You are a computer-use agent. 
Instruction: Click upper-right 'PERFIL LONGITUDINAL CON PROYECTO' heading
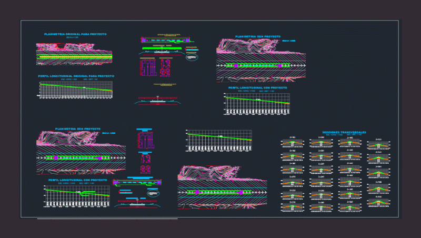pos(257,88)
